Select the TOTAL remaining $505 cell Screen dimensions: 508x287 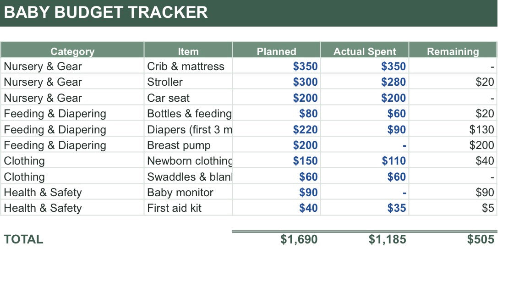click(453, 239)
